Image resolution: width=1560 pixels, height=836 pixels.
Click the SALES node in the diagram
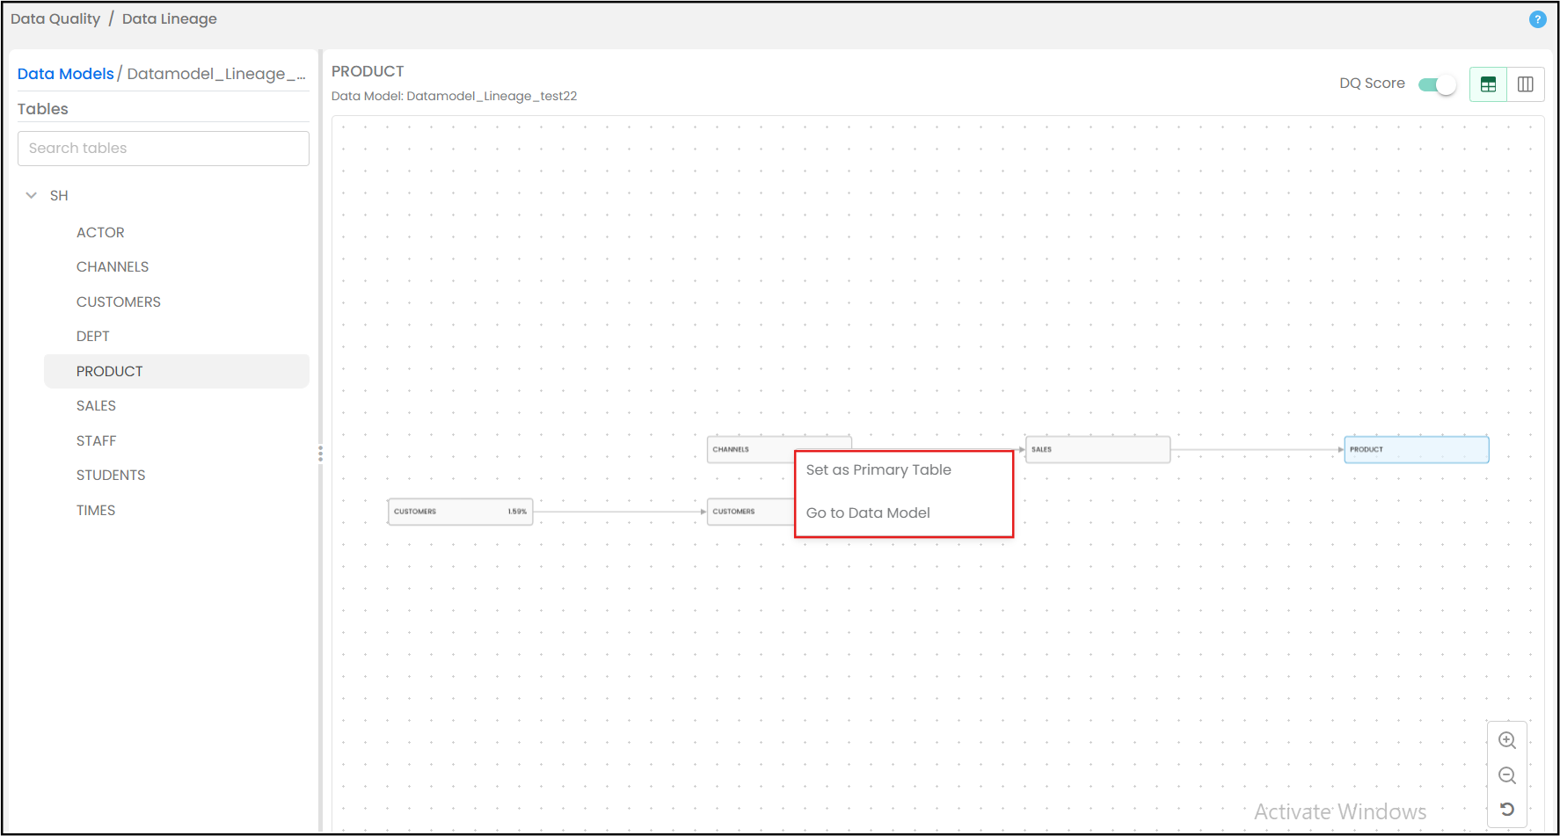[1097, 449]
